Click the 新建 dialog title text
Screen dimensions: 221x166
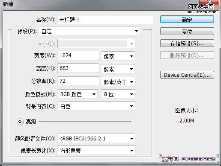pos(8,4)
